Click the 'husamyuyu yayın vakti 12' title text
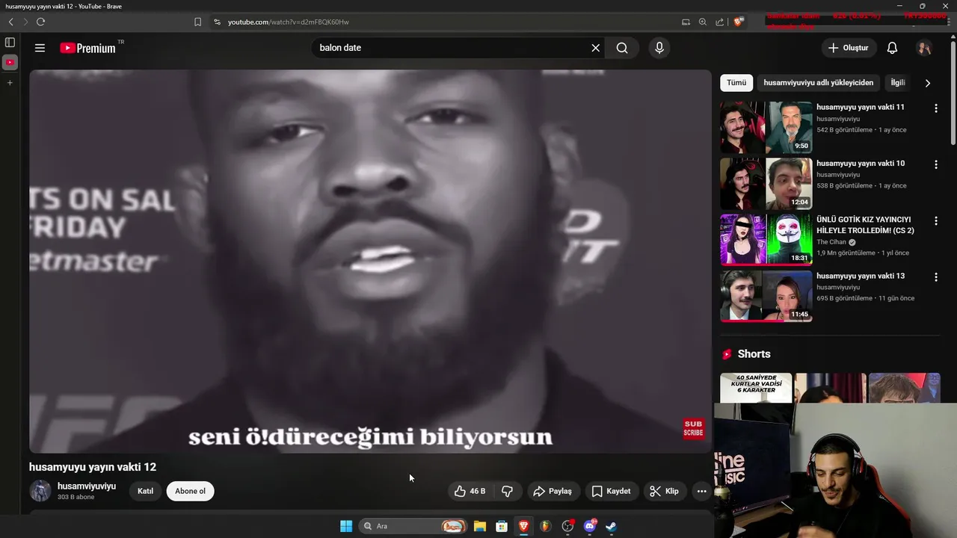957x538 pixels. tap(93, 467)
